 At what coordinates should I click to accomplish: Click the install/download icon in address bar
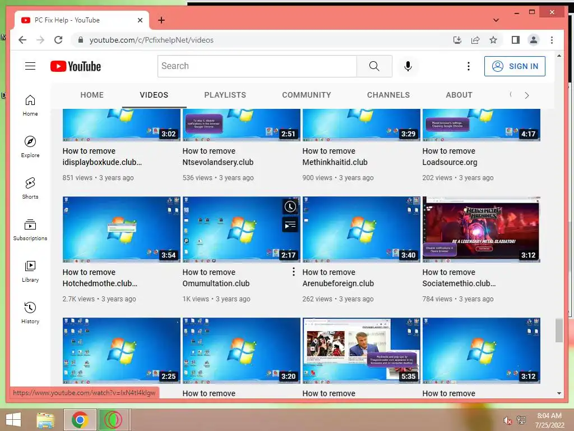tap(457, 40)
